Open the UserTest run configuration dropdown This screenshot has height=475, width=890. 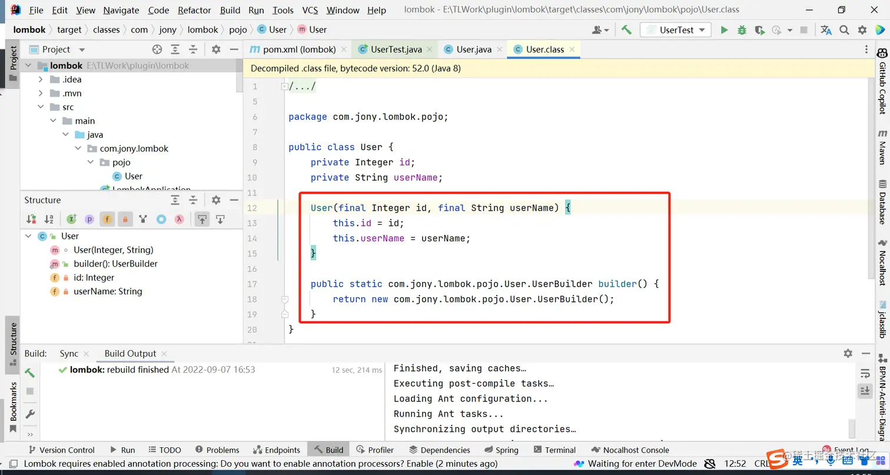click(x=676, y=30)
